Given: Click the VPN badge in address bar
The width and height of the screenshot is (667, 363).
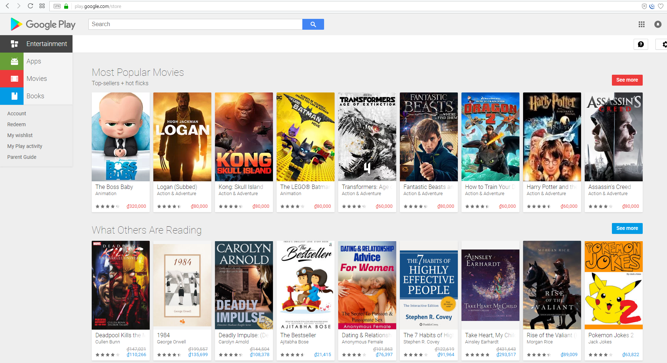Looking at the screenshot, I should click(57, 6).
